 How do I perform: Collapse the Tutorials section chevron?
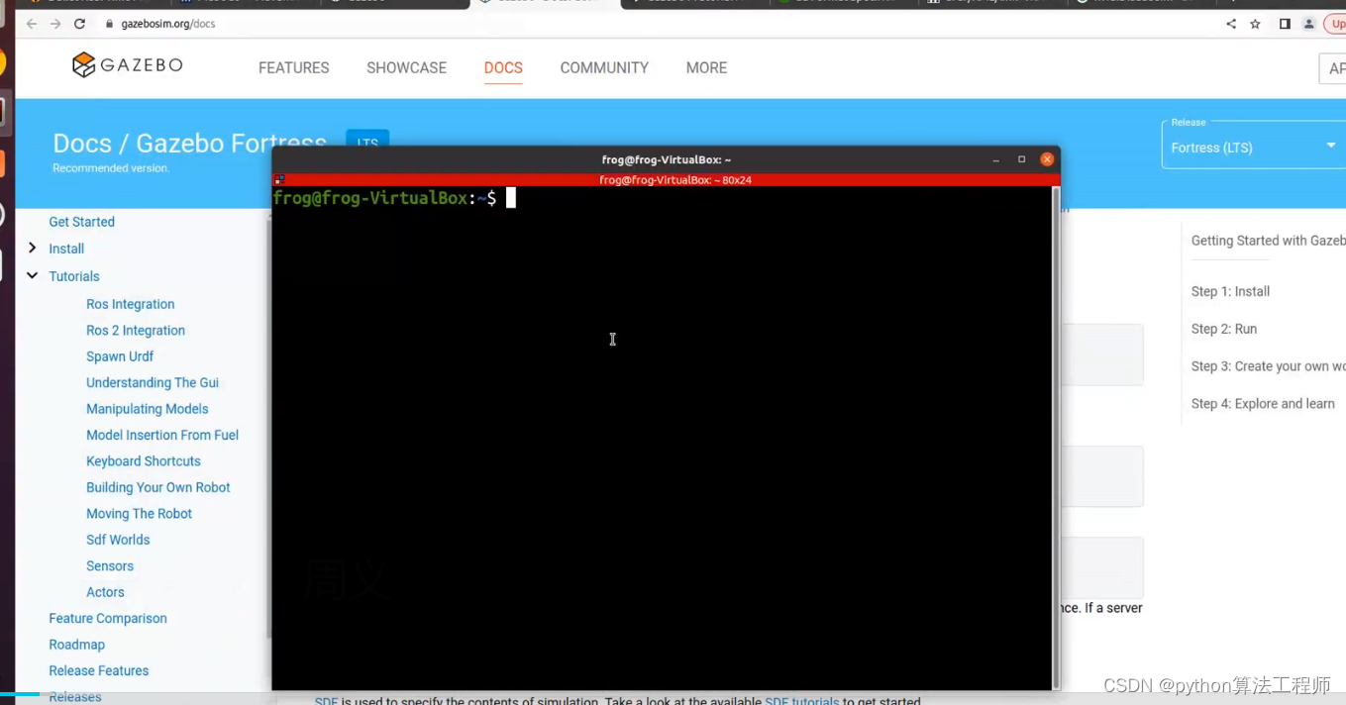point(32,275)
